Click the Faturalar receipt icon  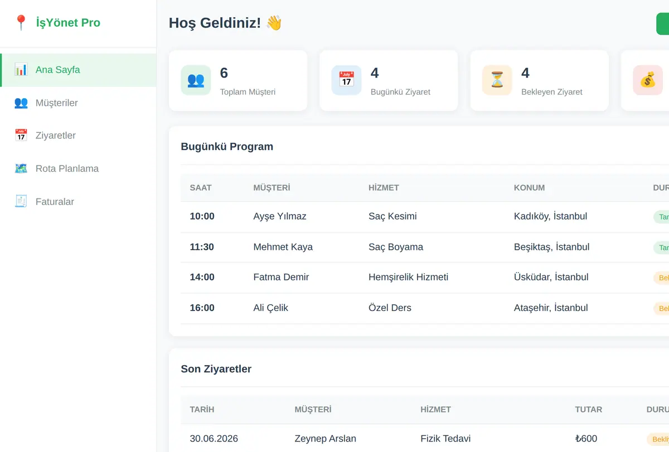(21, 202)
